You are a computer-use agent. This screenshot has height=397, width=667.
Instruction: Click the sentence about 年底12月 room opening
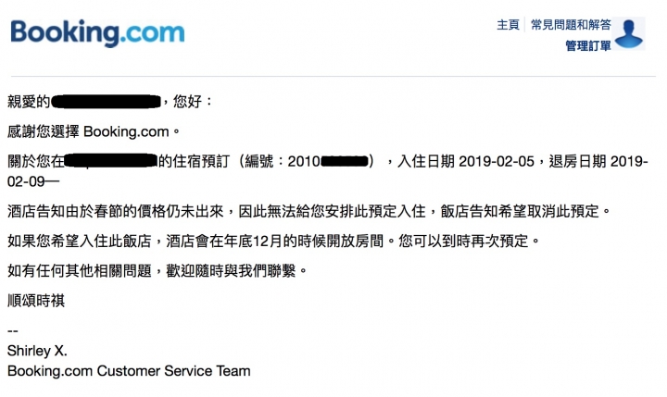(x=273, y=241)
